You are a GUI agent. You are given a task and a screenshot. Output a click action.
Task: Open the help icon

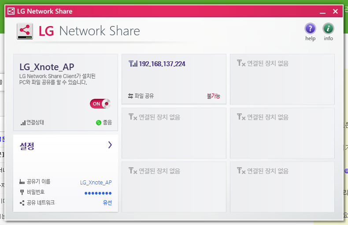click(x=310, y=29)
